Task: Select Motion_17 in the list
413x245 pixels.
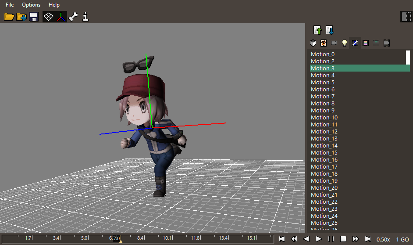Action: pyautogui.click(x=360, y=167)
